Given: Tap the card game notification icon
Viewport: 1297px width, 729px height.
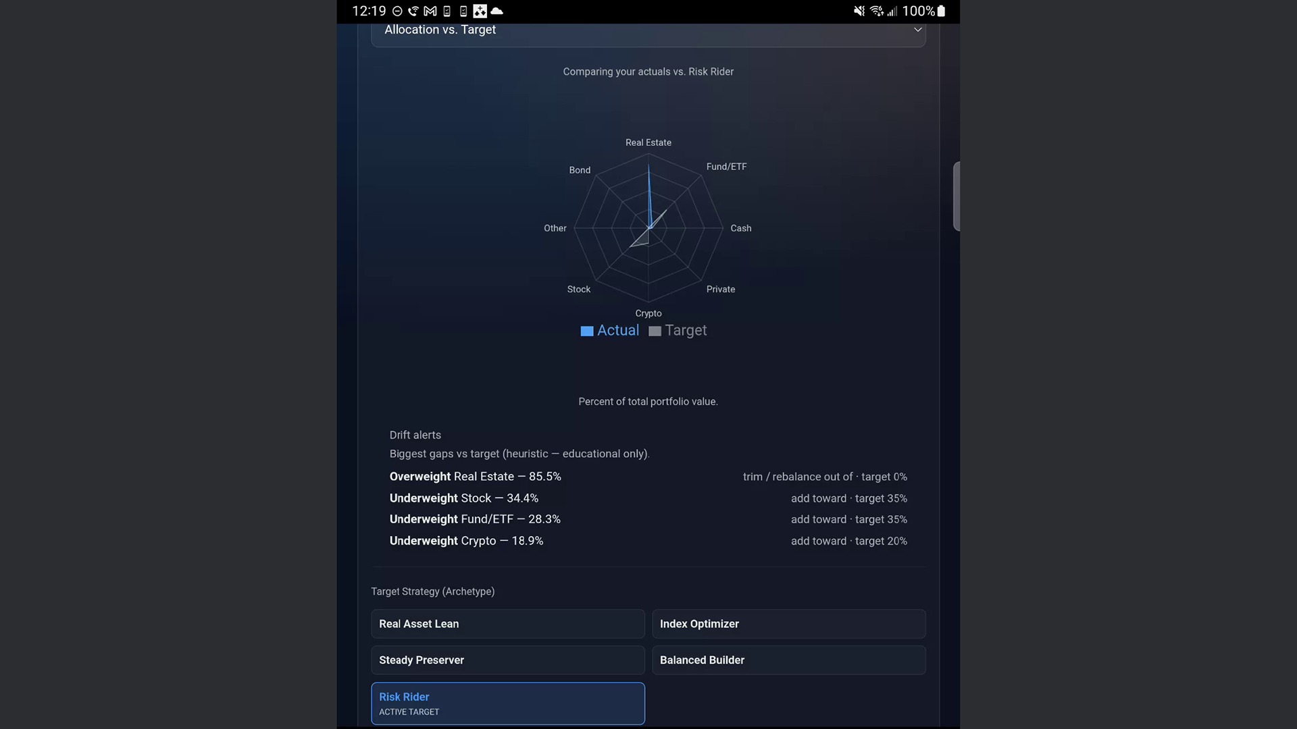Looking at the screenshot, I should pyautogui.click(x=480, y=11).
